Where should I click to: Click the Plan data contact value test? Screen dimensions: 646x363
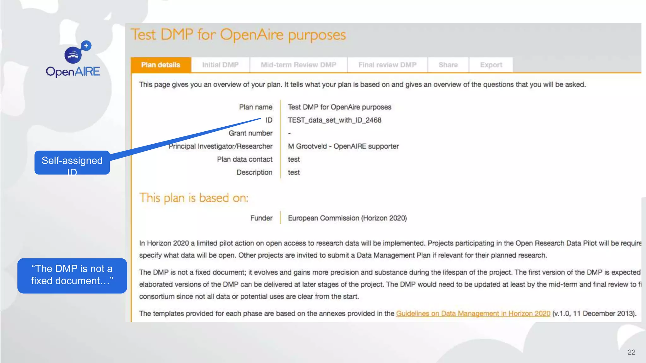[x=294, y=159]
